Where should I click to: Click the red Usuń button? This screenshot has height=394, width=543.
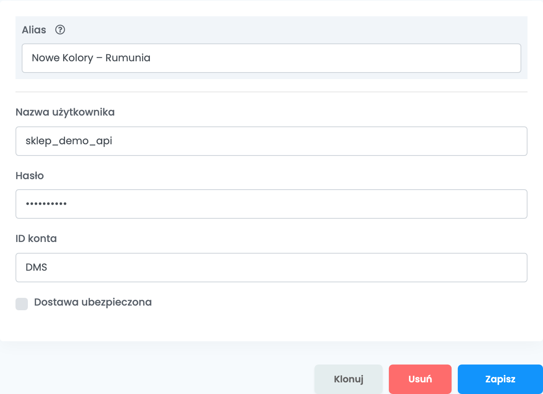tap(420, 379)
